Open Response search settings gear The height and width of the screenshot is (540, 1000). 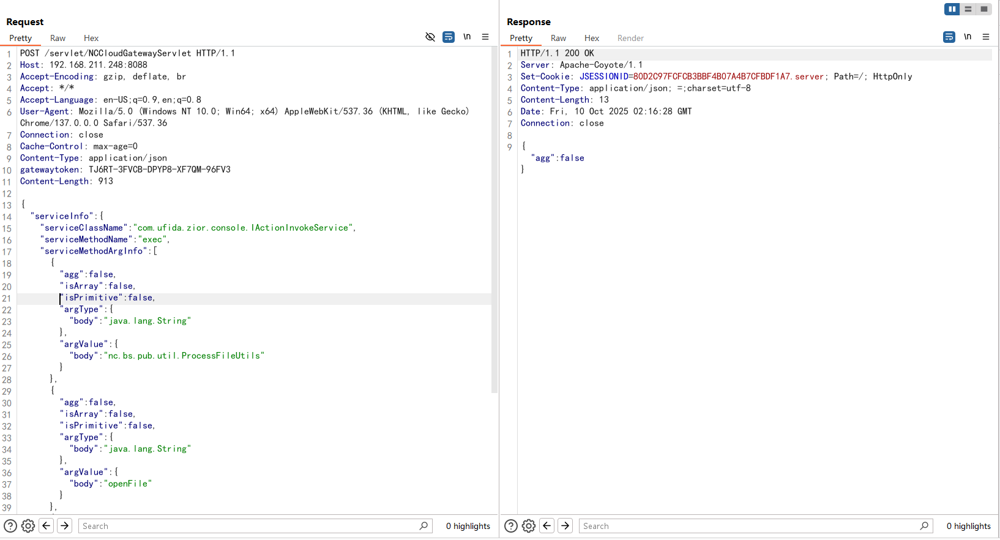(x=529, y=526)
